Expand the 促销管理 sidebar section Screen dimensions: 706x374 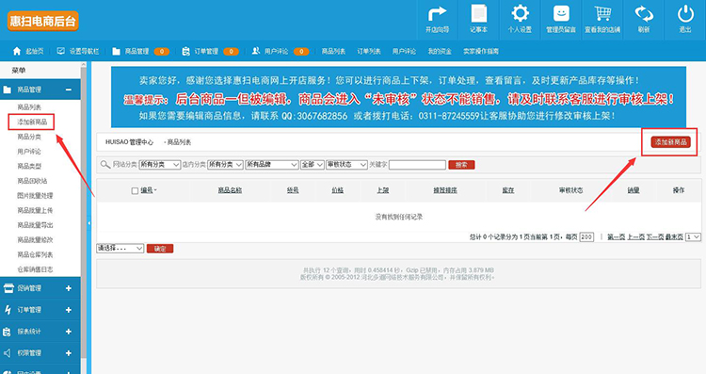pyautogui.click(x=69, y=288)
